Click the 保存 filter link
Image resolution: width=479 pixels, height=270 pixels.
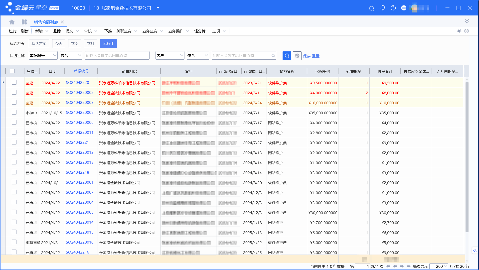tap(307, 56)
